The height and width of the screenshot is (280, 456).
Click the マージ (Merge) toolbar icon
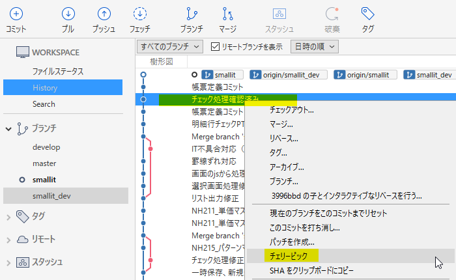tap(227, 14)
